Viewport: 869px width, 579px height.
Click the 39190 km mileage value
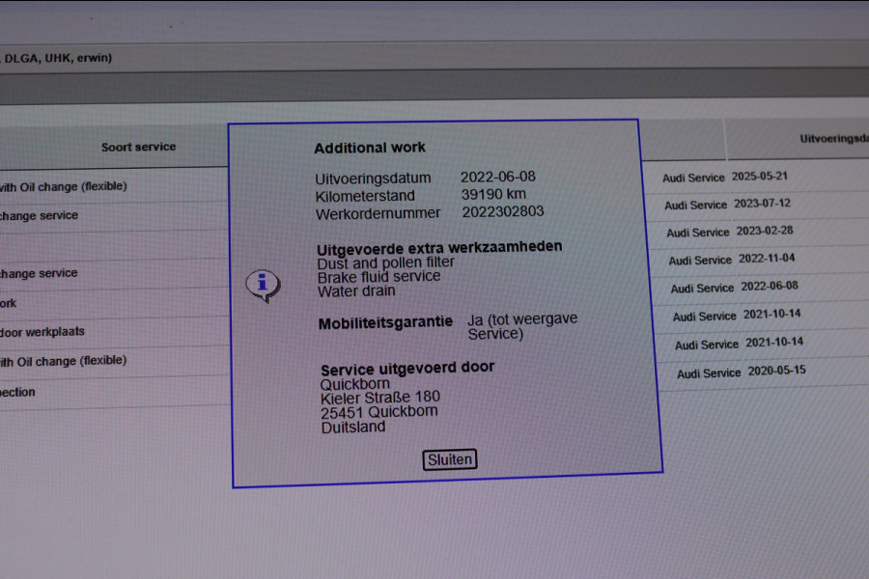[x=493, y=195]
